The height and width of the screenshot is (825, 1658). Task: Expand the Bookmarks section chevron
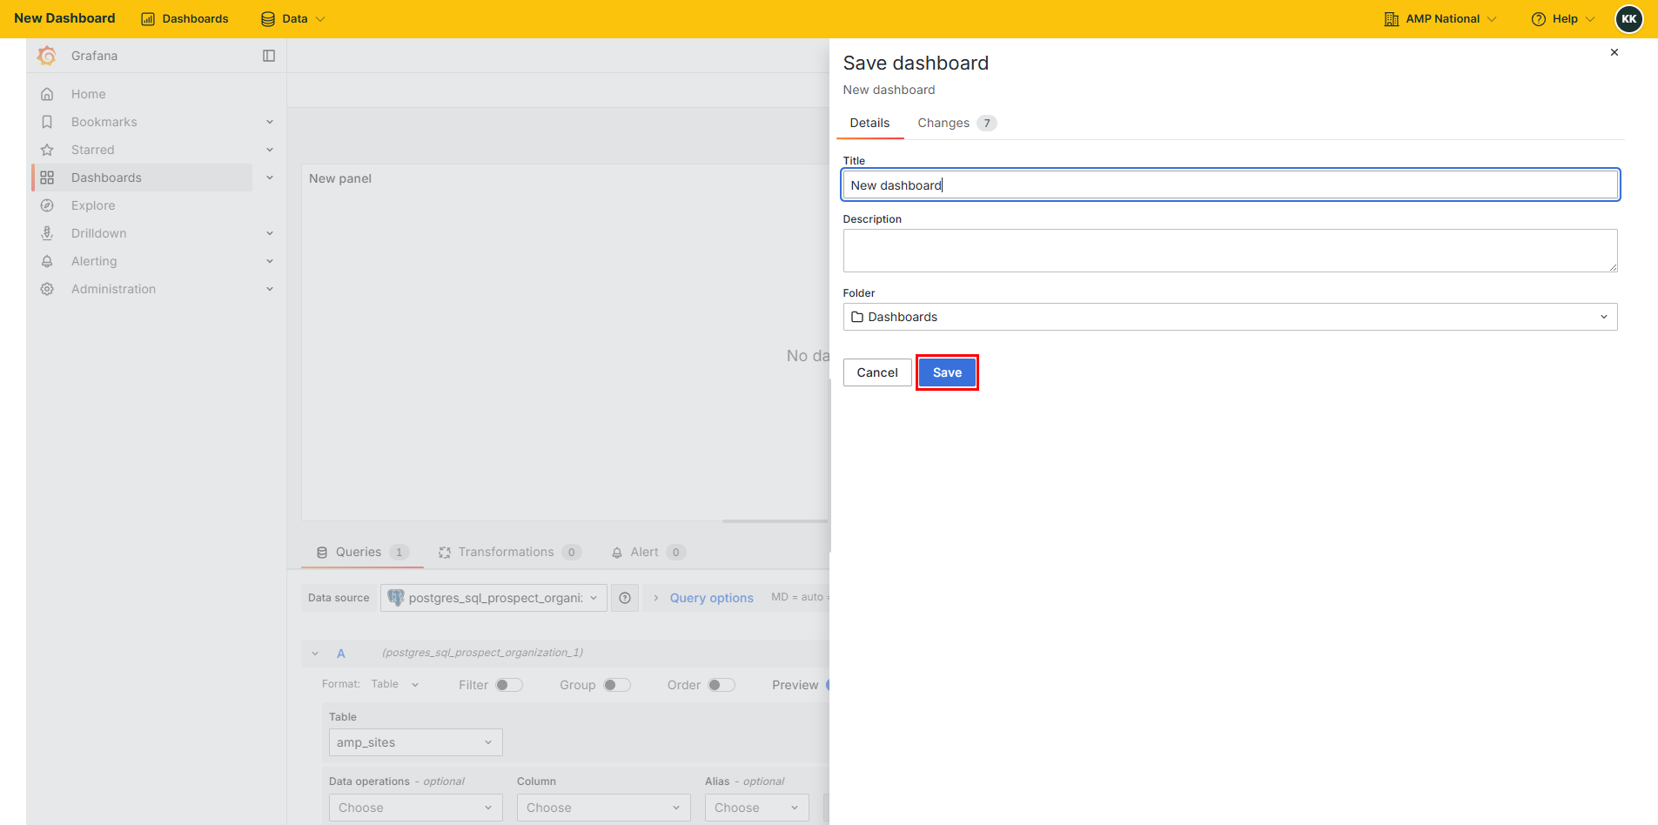point(270,122)
